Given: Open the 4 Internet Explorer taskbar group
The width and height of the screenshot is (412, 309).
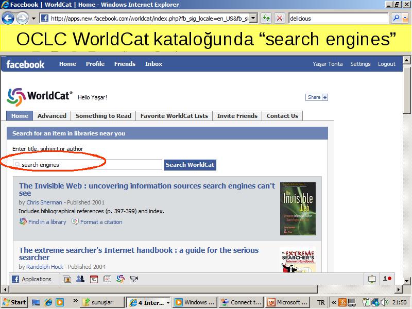Looking at the screenshot, I should coord(149,302).
